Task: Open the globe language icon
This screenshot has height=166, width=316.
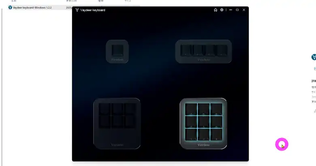Action: point(222,10)
